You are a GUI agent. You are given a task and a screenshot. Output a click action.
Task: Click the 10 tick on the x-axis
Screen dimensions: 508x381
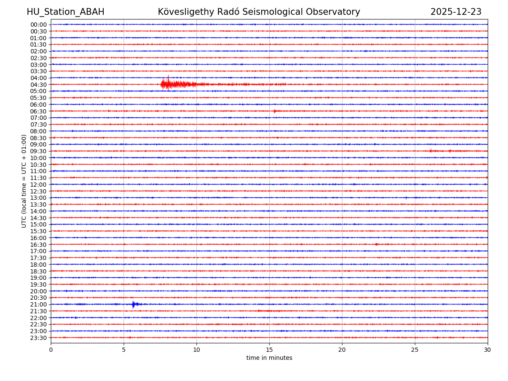tap(196, 350)
